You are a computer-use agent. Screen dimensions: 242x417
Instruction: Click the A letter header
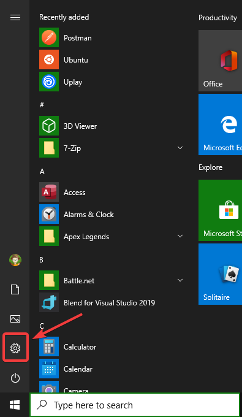42,172
